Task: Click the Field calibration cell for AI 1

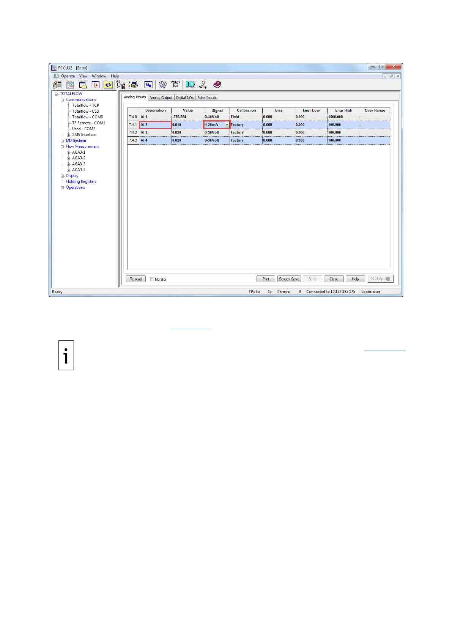Action: click(246, 117)
